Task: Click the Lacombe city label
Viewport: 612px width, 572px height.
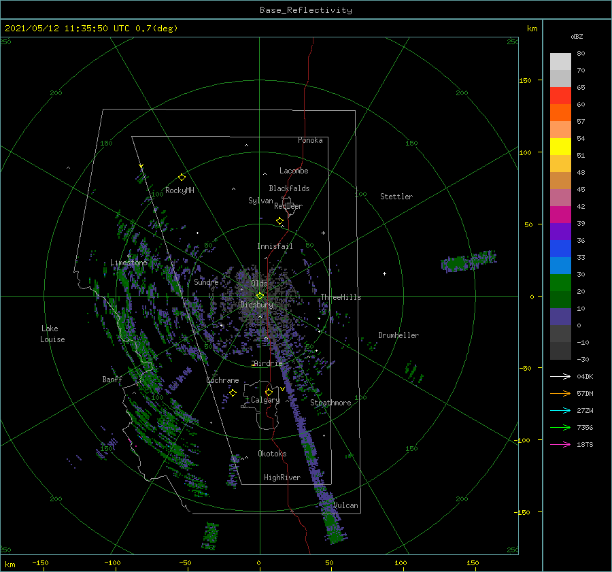Action: click(x=294, y=171)
